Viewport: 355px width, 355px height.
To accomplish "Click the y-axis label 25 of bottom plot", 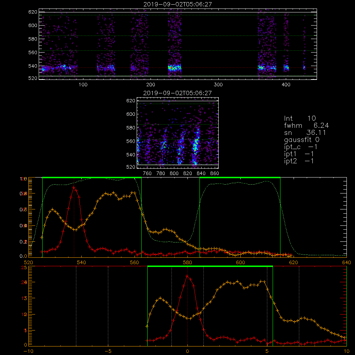I will 24,268.
